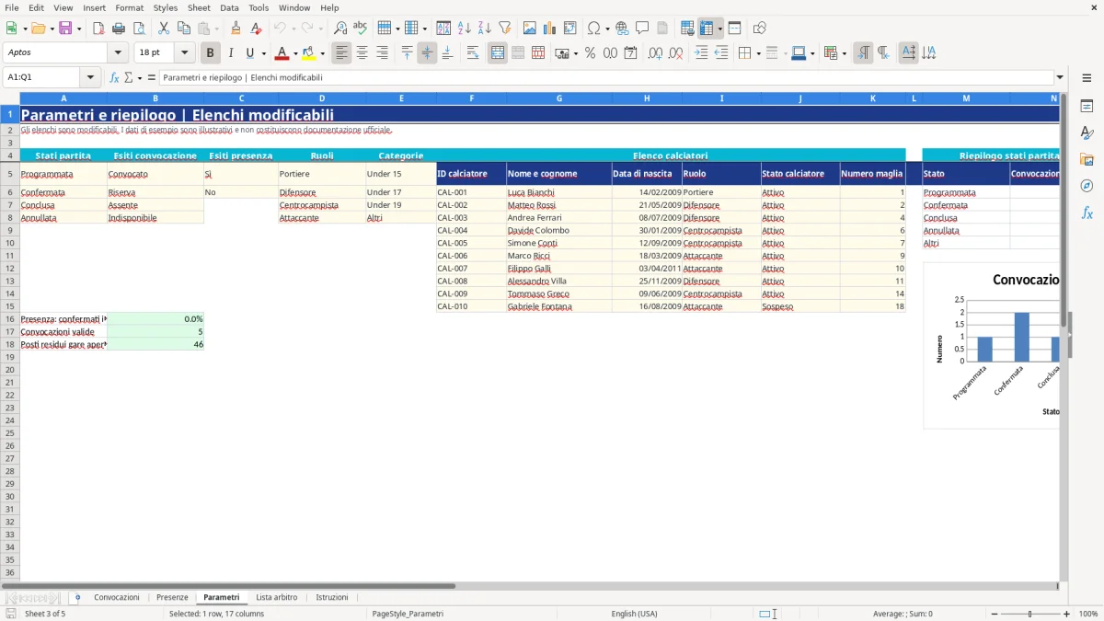1104x621 pixels.
Task: Toggle AutoFilter funnel icon
Action: [505, 29]
